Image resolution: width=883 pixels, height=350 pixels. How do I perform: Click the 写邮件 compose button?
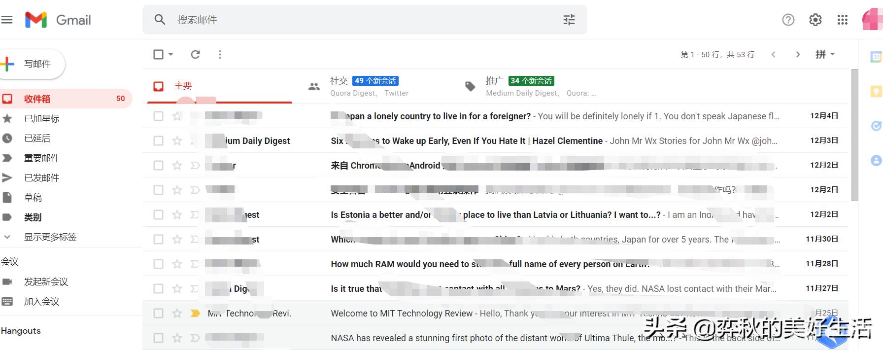[x=32, y=64]
